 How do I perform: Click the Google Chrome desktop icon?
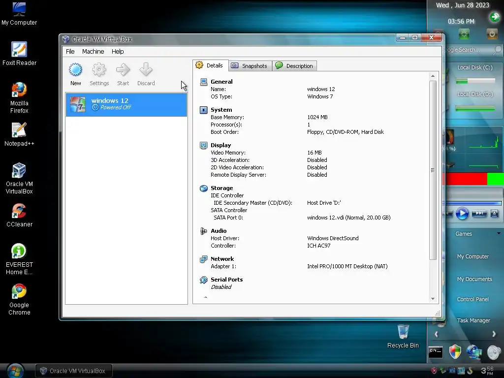[19, 300]
